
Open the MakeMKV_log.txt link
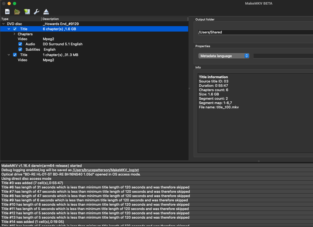[106, 170]
